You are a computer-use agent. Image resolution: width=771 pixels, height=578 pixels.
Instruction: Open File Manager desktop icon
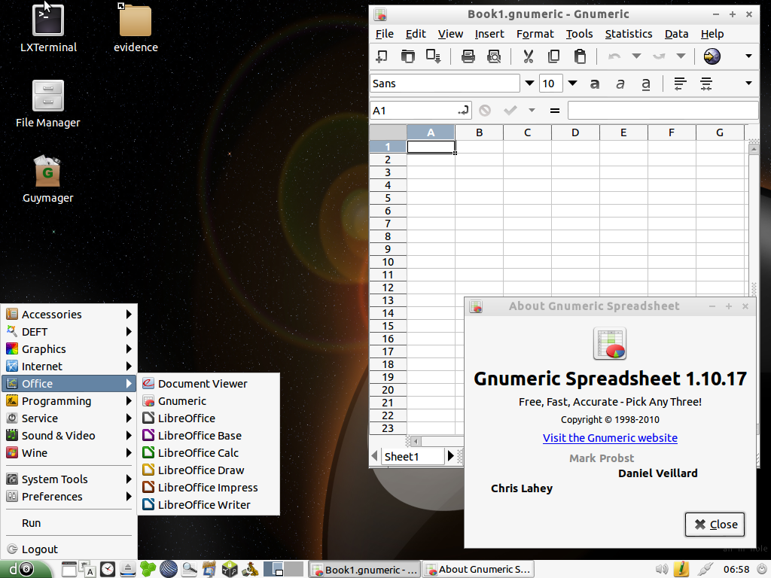[47, 104]
